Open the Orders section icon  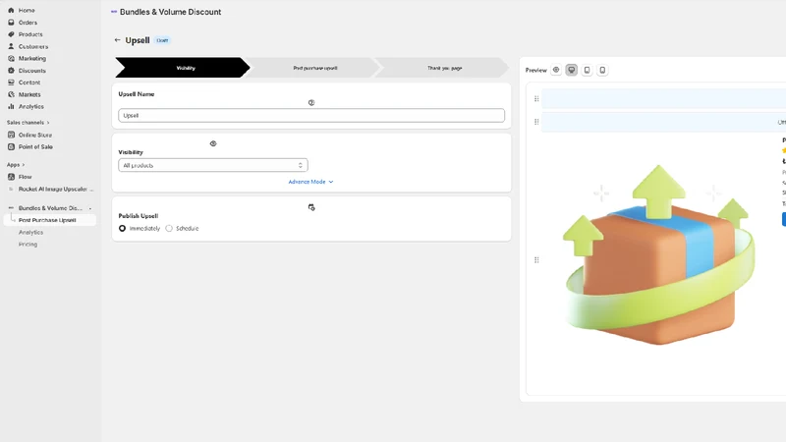coord(11,22)
